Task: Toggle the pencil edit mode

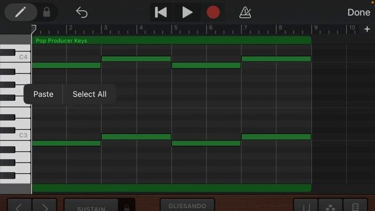Action: coord(21,12)
